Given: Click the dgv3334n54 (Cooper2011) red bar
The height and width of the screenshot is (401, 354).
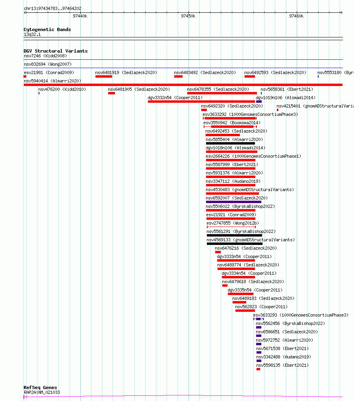Looking at the screenshot, I should pyautogui.click(x=239, y=277).
